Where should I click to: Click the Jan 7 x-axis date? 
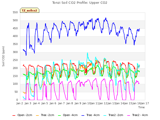coord(61,103)
